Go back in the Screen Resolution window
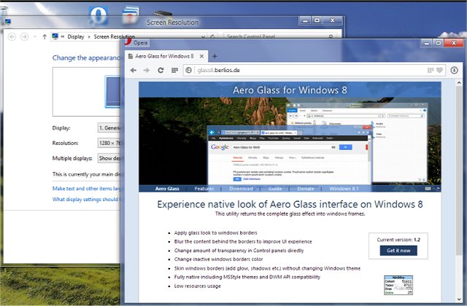 (x=12, y=36)
